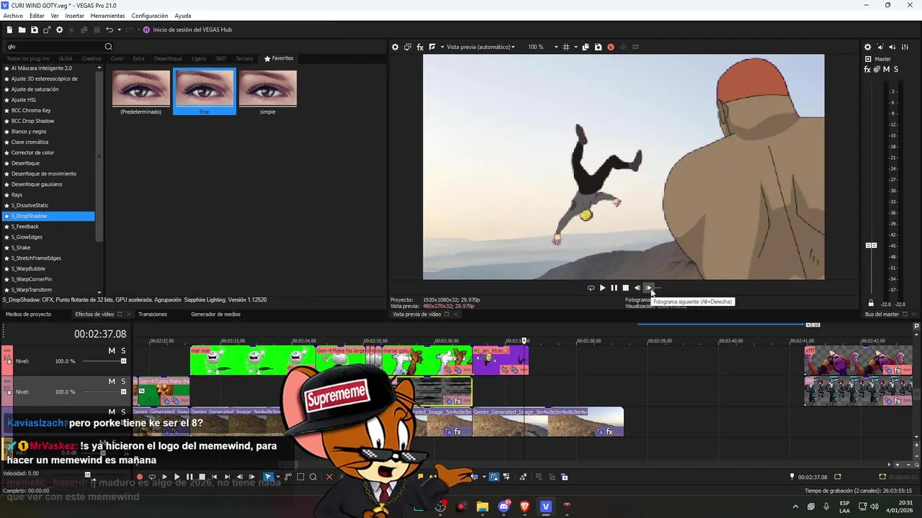
Task: Focus the plug-in search field containing 'glo'
Action: [54, 47]
